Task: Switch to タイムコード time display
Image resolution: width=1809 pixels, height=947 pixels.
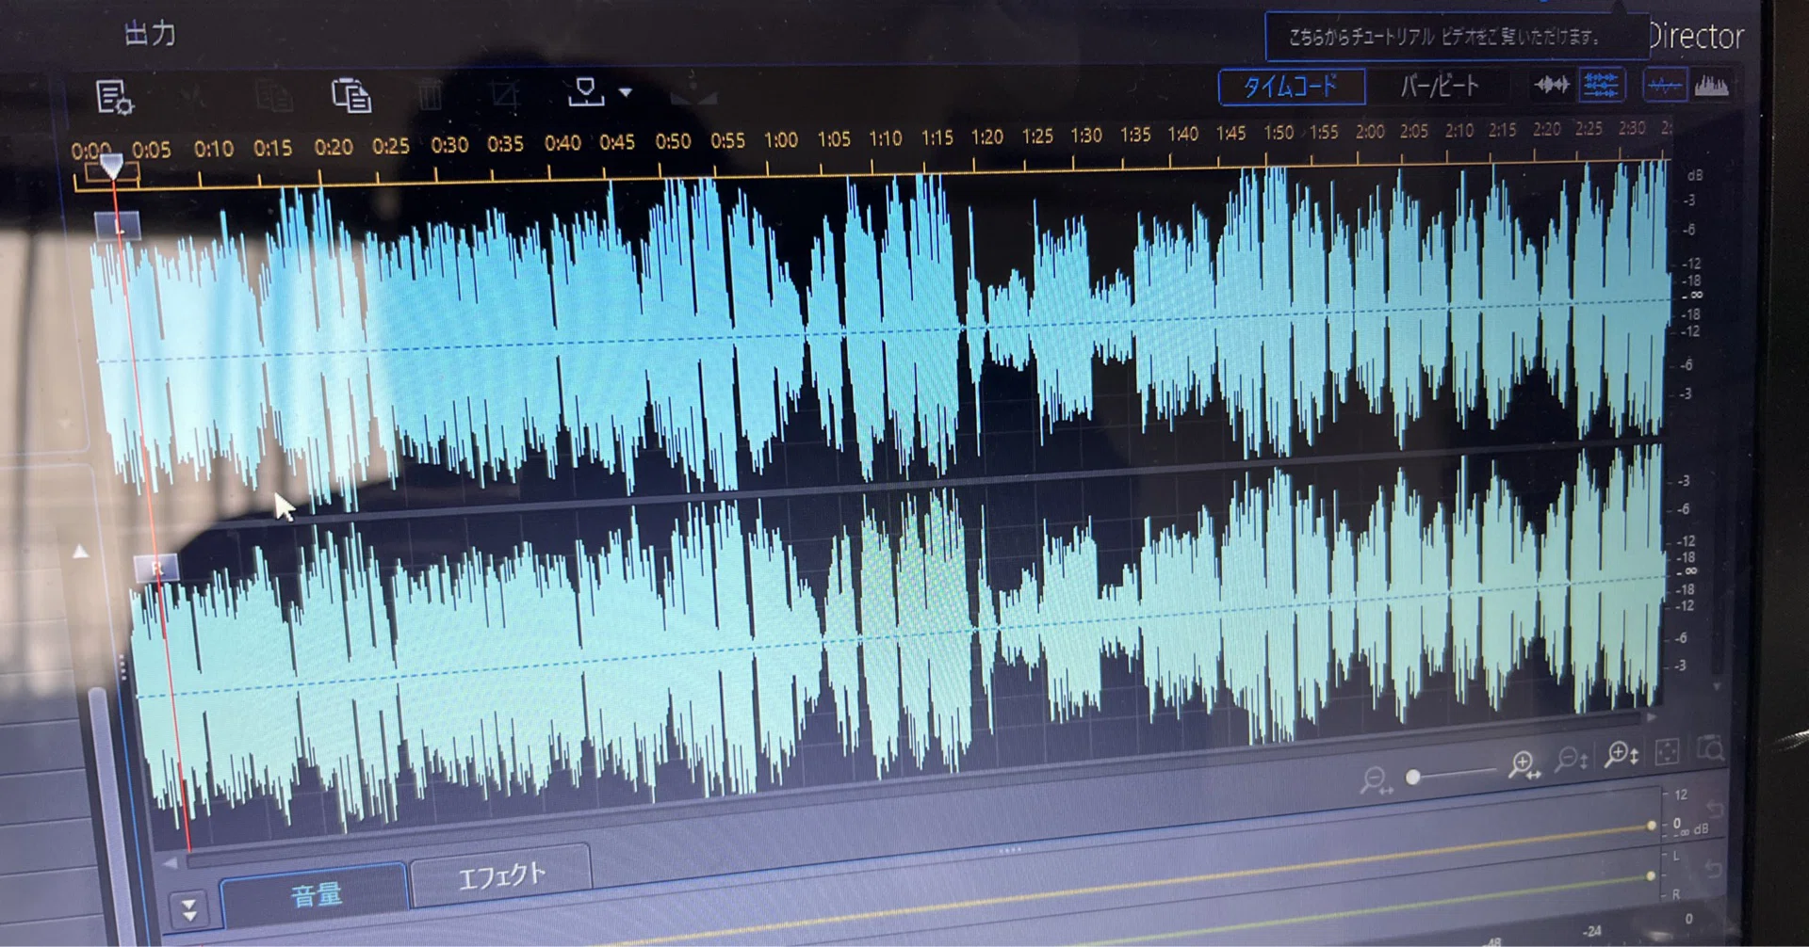Action: point(1291,88)
